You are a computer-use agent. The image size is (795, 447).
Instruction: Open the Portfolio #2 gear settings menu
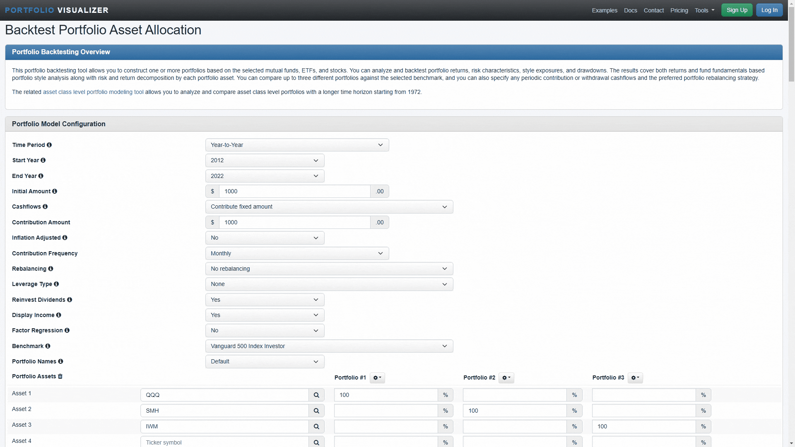(x=506, y=378)
